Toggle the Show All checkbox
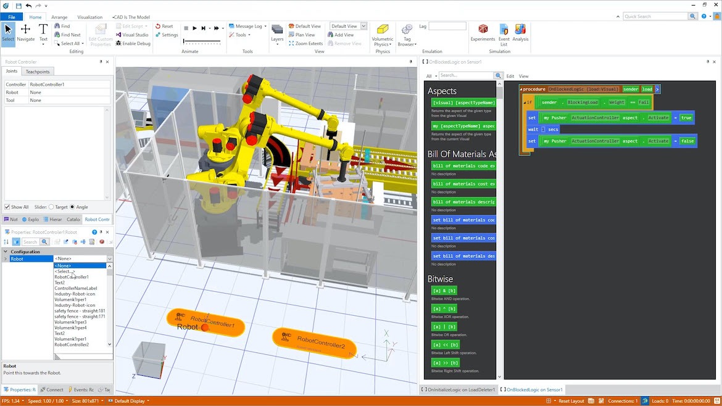The width and height of the screenshot is (722, 406). [x=7, y=207]
